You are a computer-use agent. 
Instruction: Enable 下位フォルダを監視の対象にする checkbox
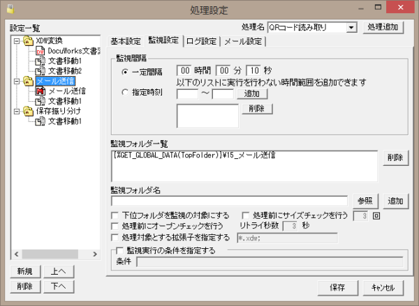coord(115,215)
